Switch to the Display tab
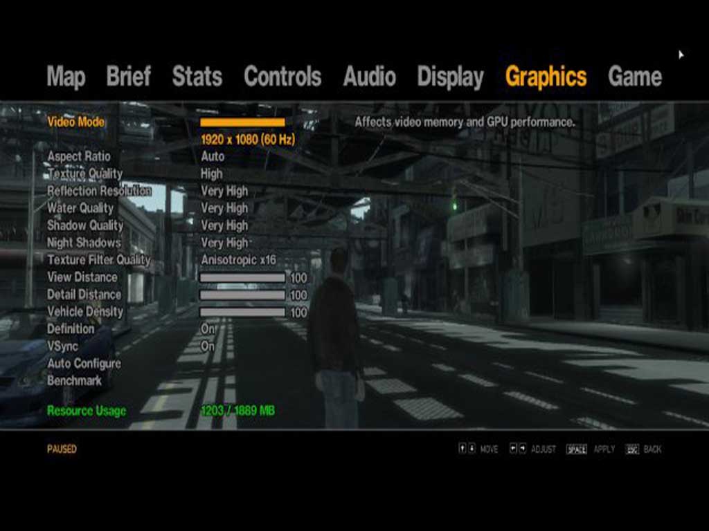The height and width of the screenshot is (531, 709). pyautogui.click(x=450, y=77)
